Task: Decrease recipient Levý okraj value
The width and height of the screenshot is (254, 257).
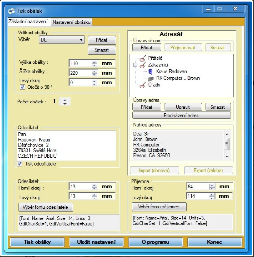Action: coord(212,198)
